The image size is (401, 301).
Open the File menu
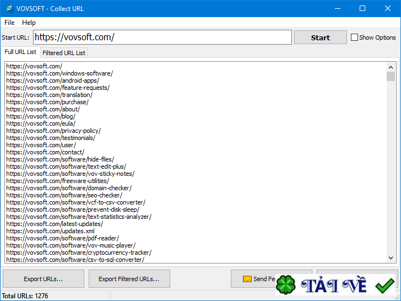click(x=9, y=23)
